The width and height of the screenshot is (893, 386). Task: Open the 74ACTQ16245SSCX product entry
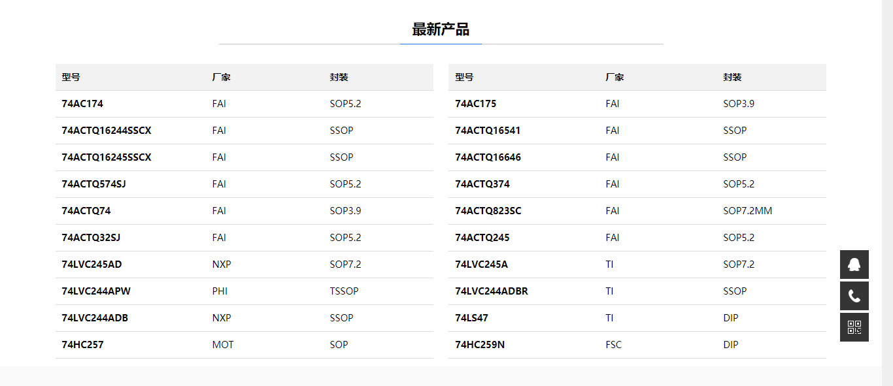tap(107, 157)
